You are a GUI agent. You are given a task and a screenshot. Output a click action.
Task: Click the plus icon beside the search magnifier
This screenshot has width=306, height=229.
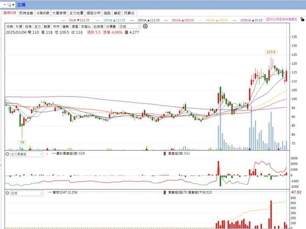point(13,5)
